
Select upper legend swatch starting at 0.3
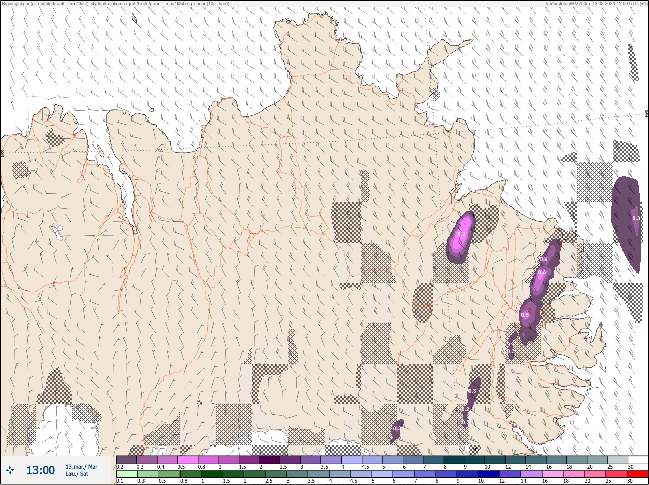click(x=147, y=460)
